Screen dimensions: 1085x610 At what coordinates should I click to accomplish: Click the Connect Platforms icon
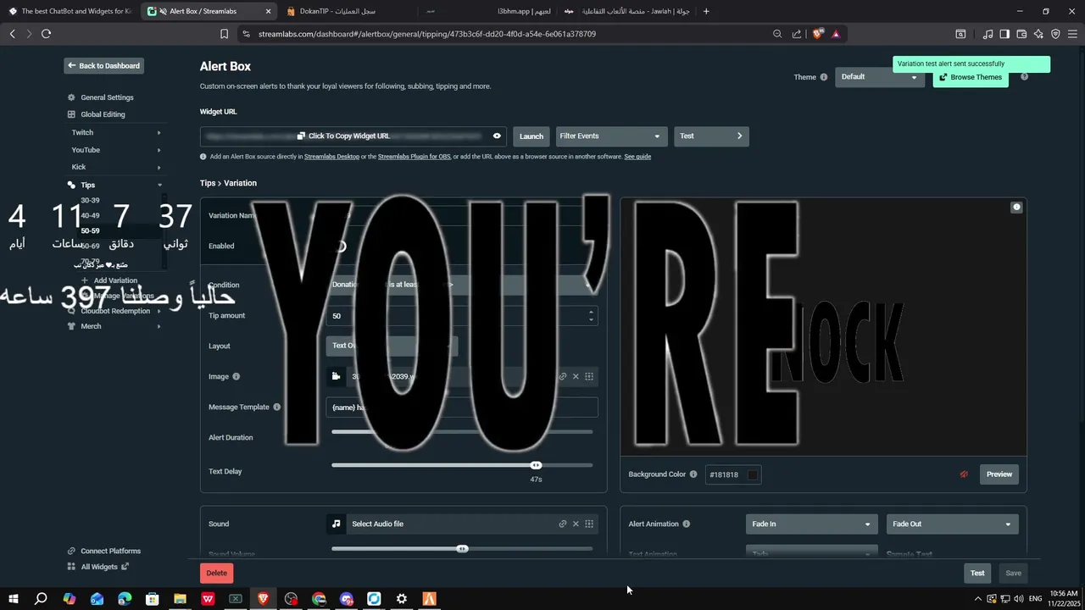click(71, 551)
